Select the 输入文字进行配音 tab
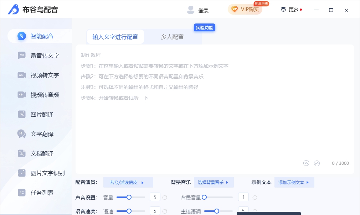The width and height of the screenshot is (360, 215). (x=115, y=36)
